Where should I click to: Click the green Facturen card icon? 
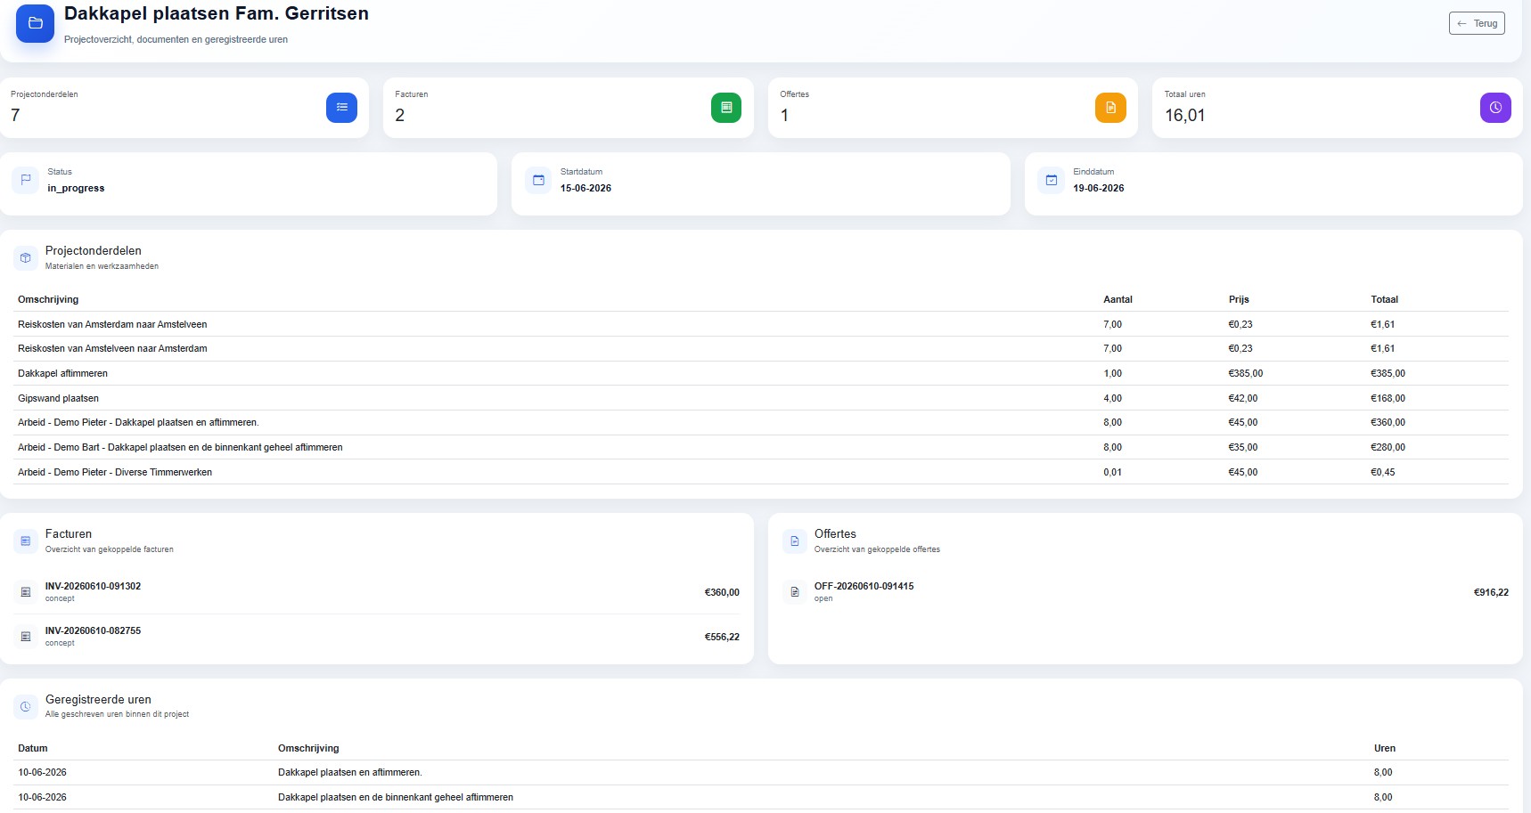[x=726, y=108]
